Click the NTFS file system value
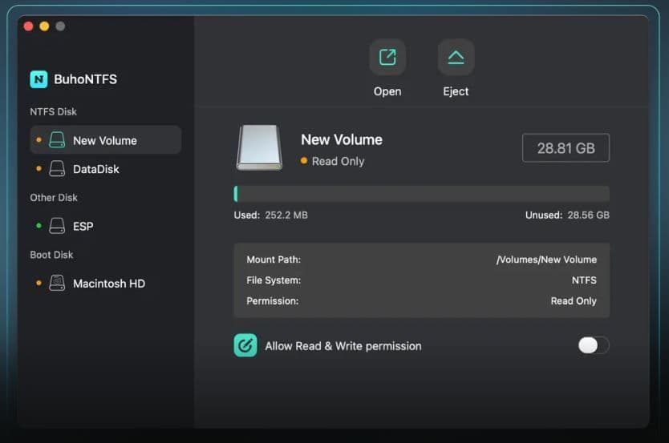 [x=584, y=280]
